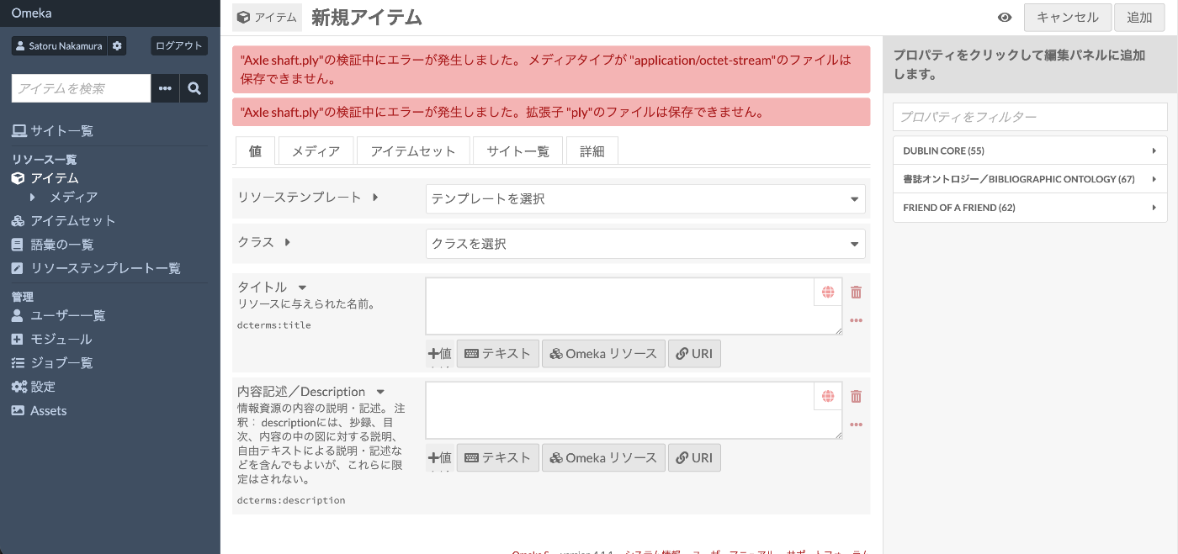
Task: Click the キャンセル button
Action: click(1068, 18)
